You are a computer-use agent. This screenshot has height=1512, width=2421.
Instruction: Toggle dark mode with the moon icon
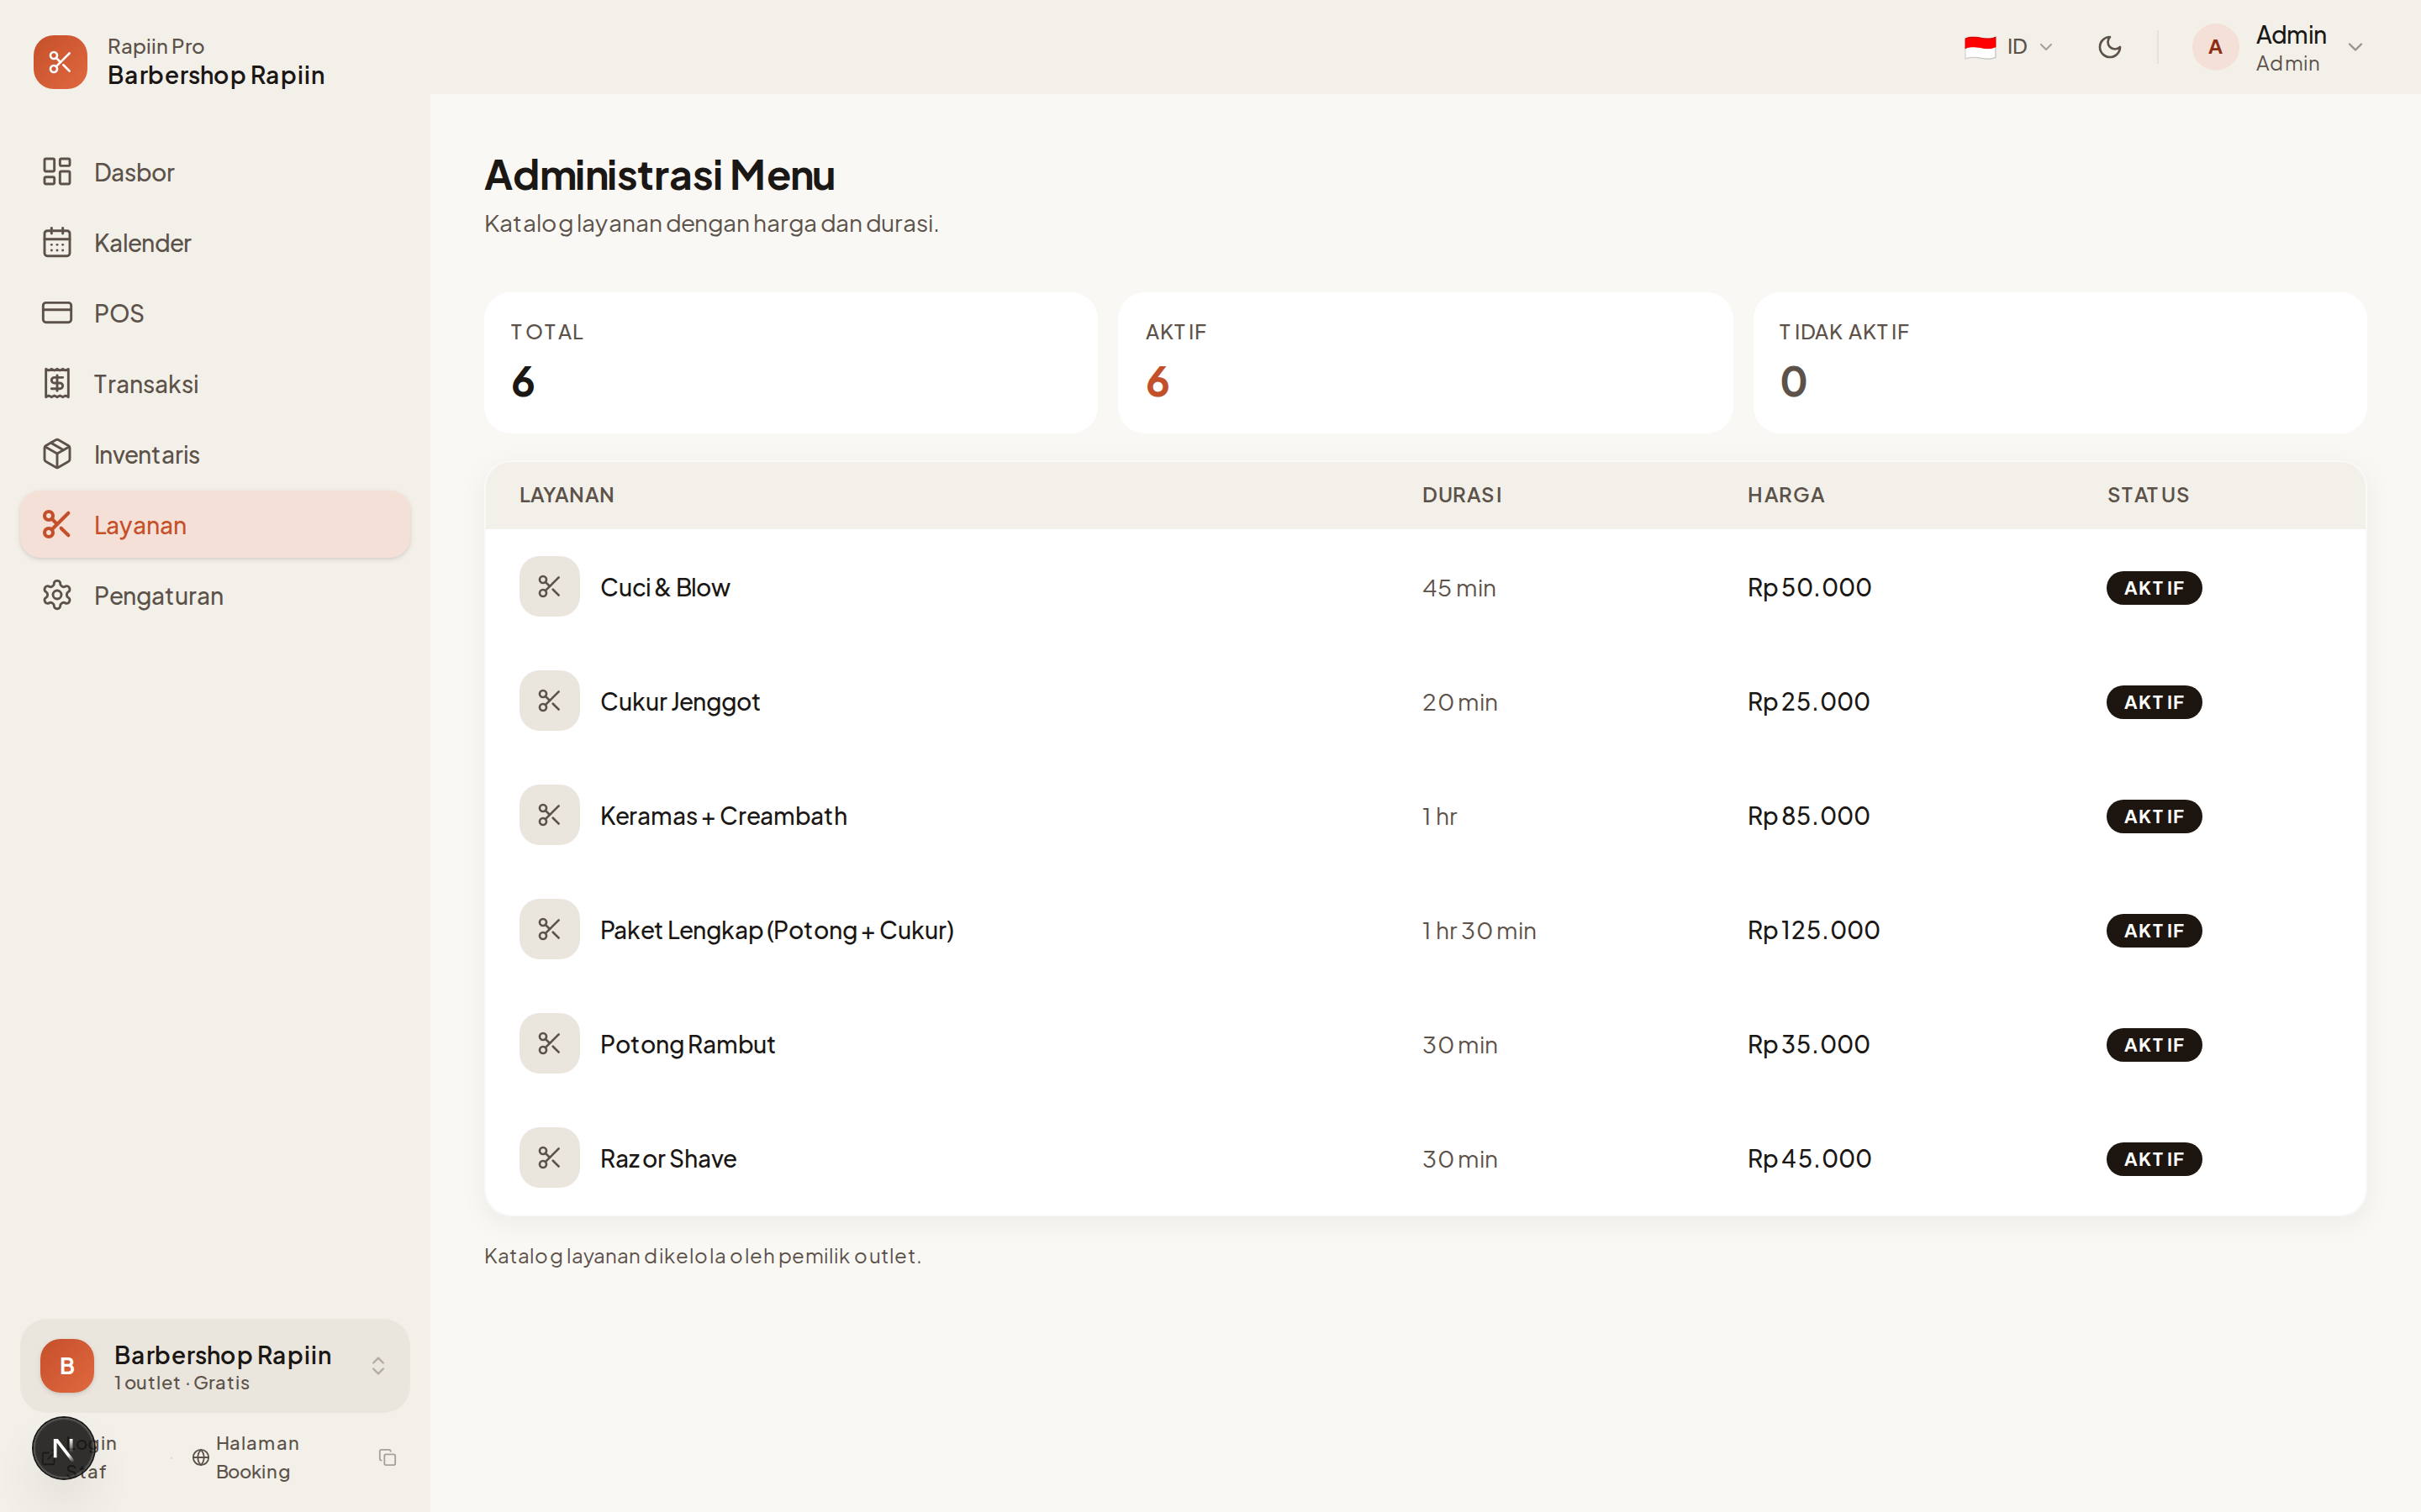(2109, 47)
